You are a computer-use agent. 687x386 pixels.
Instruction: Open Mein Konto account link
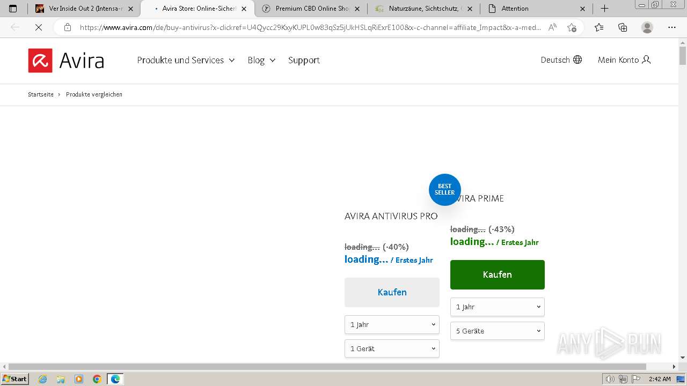tap(624, 60)
